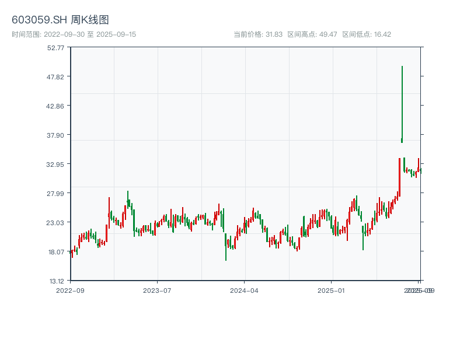This screenshot has height=350, width=467.
Task: Click the y-axis value 18.07
Action: (56, 252)
